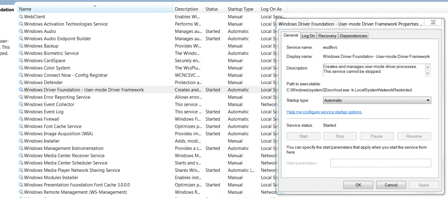Click the Startup Type column header
This screenshot has height=198, width=448.
coord(243,9)
